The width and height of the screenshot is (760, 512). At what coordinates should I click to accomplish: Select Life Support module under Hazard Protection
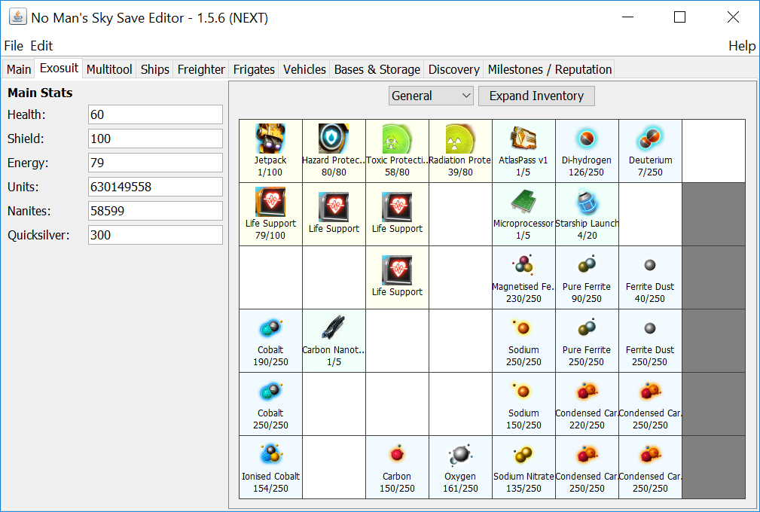pyautogui.click(x=334, y=214)
